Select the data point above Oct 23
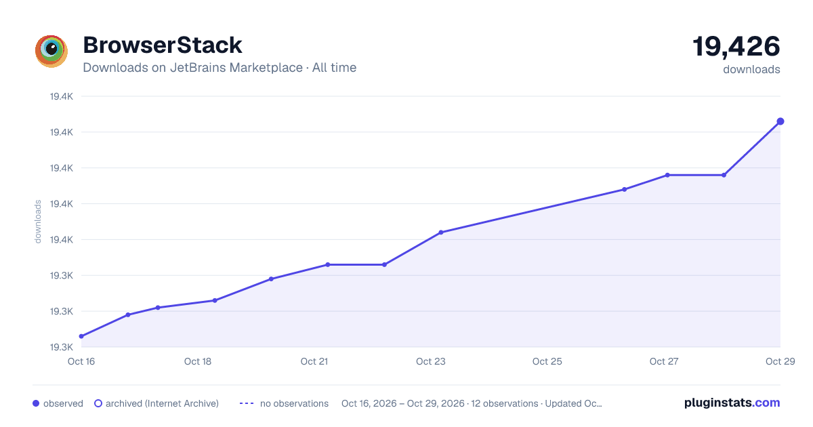Viewport: 813px width, 427px height. [x=441, y=232]
